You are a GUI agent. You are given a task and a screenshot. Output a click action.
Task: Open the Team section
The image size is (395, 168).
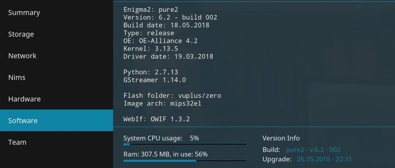click(56, 142)
